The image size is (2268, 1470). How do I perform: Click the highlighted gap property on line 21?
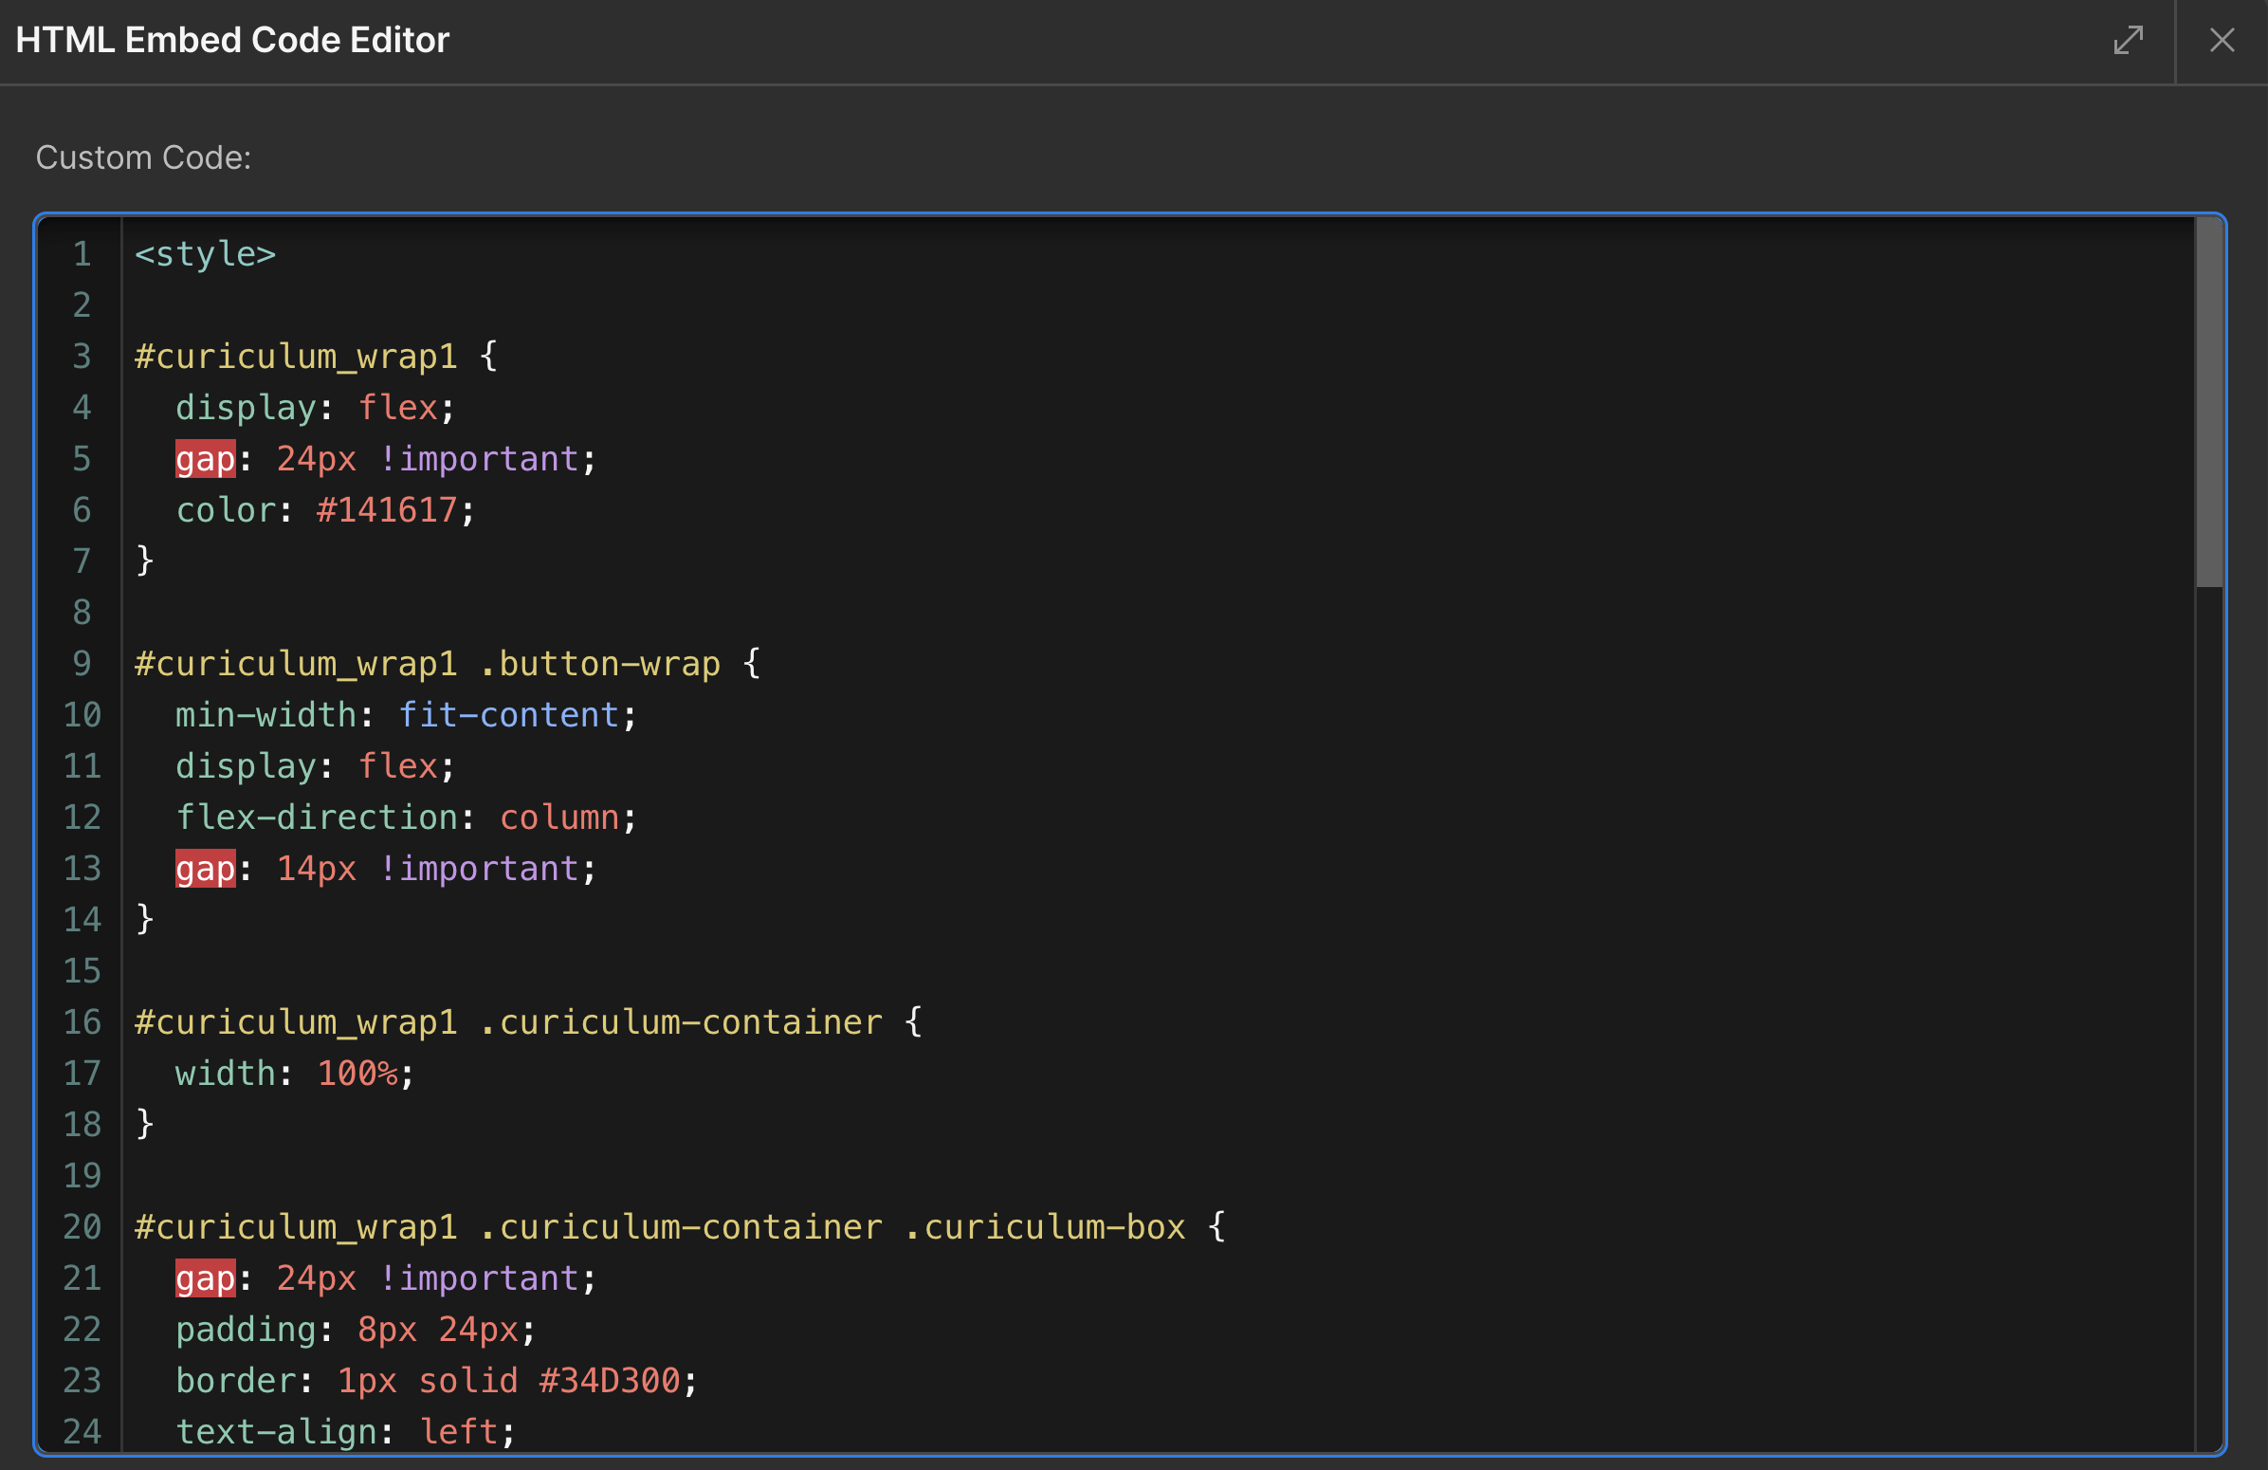point(205,1278)
